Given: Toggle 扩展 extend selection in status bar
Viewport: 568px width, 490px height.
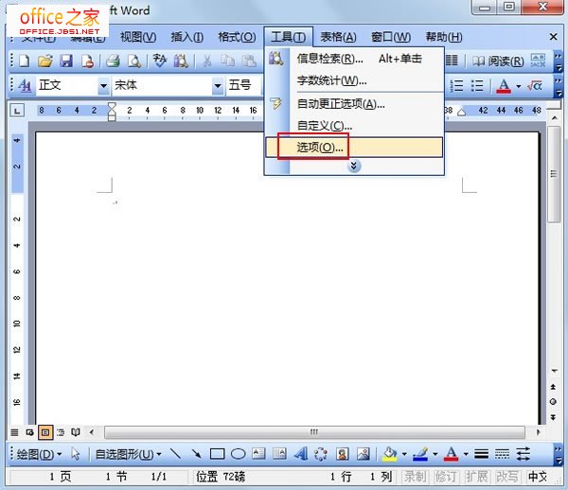Looking at the screenshot, I should (477, 477).
